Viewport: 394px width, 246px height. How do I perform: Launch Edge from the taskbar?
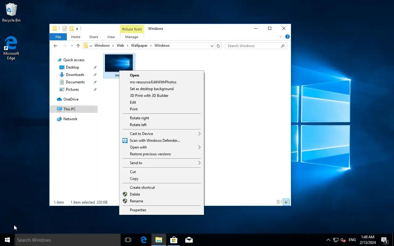143,240
